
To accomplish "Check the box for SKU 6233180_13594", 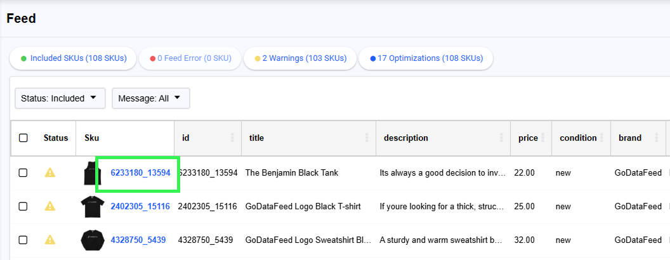I will tap(23, 172).
